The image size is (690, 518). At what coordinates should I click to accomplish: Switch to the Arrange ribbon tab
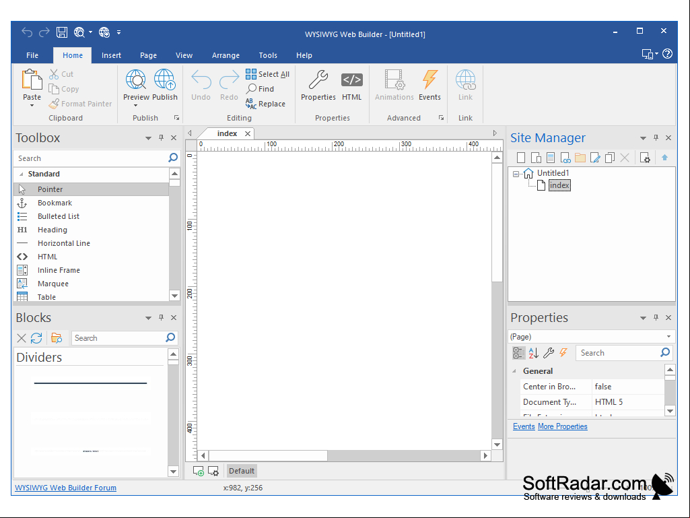pyautogui.click(x=226, y=55)
